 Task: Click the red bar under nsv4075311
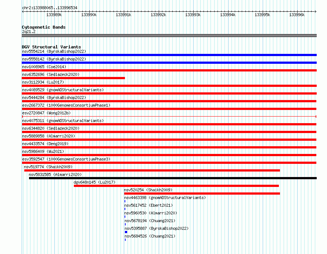(x=169, y=124)
